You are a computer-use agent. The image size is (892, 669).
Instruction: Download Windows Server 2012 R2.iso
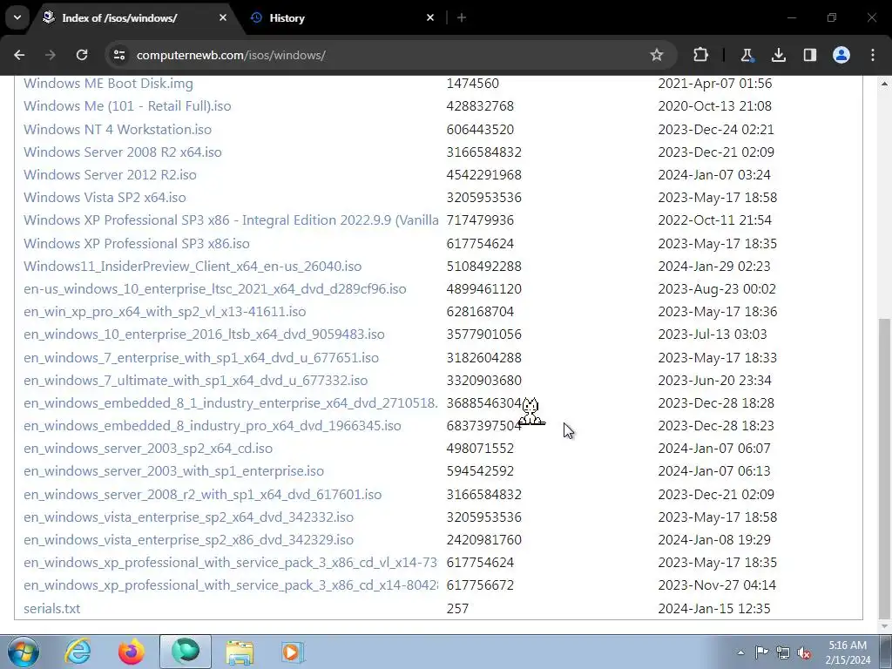[x=110, y=175]
